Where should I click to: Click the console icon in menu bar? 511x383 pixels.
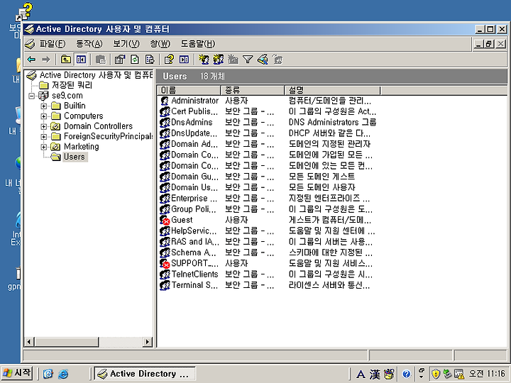tap(30, 44)
